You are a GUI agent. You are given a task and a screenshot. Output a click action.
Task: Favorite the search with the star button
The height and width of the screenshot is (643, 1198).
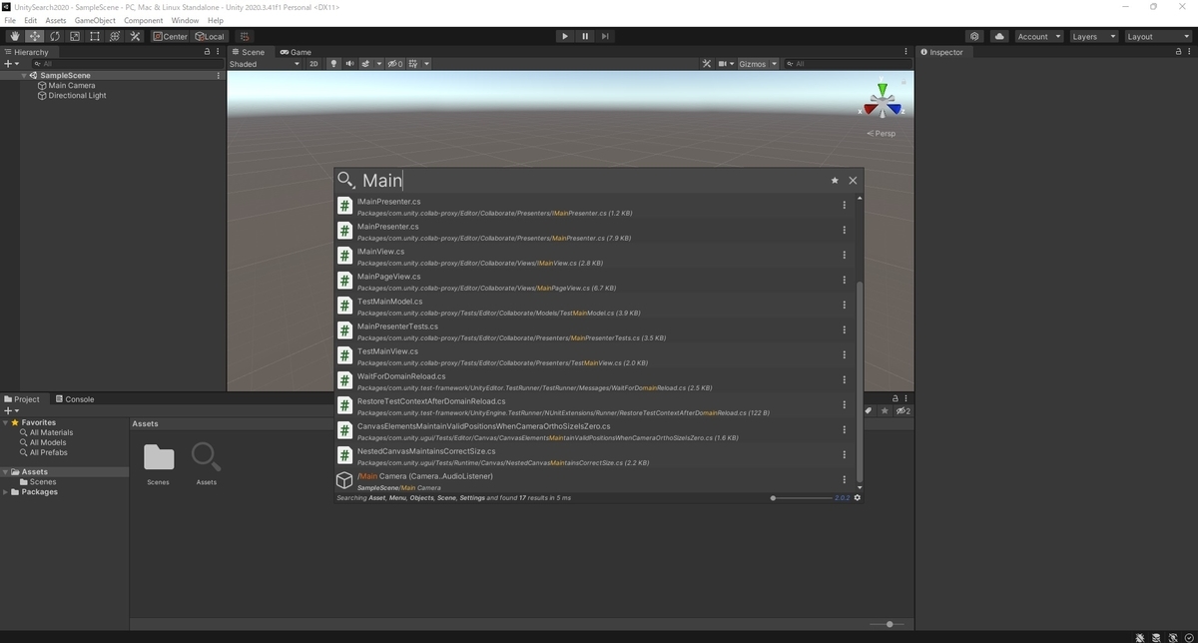[835, 180]
